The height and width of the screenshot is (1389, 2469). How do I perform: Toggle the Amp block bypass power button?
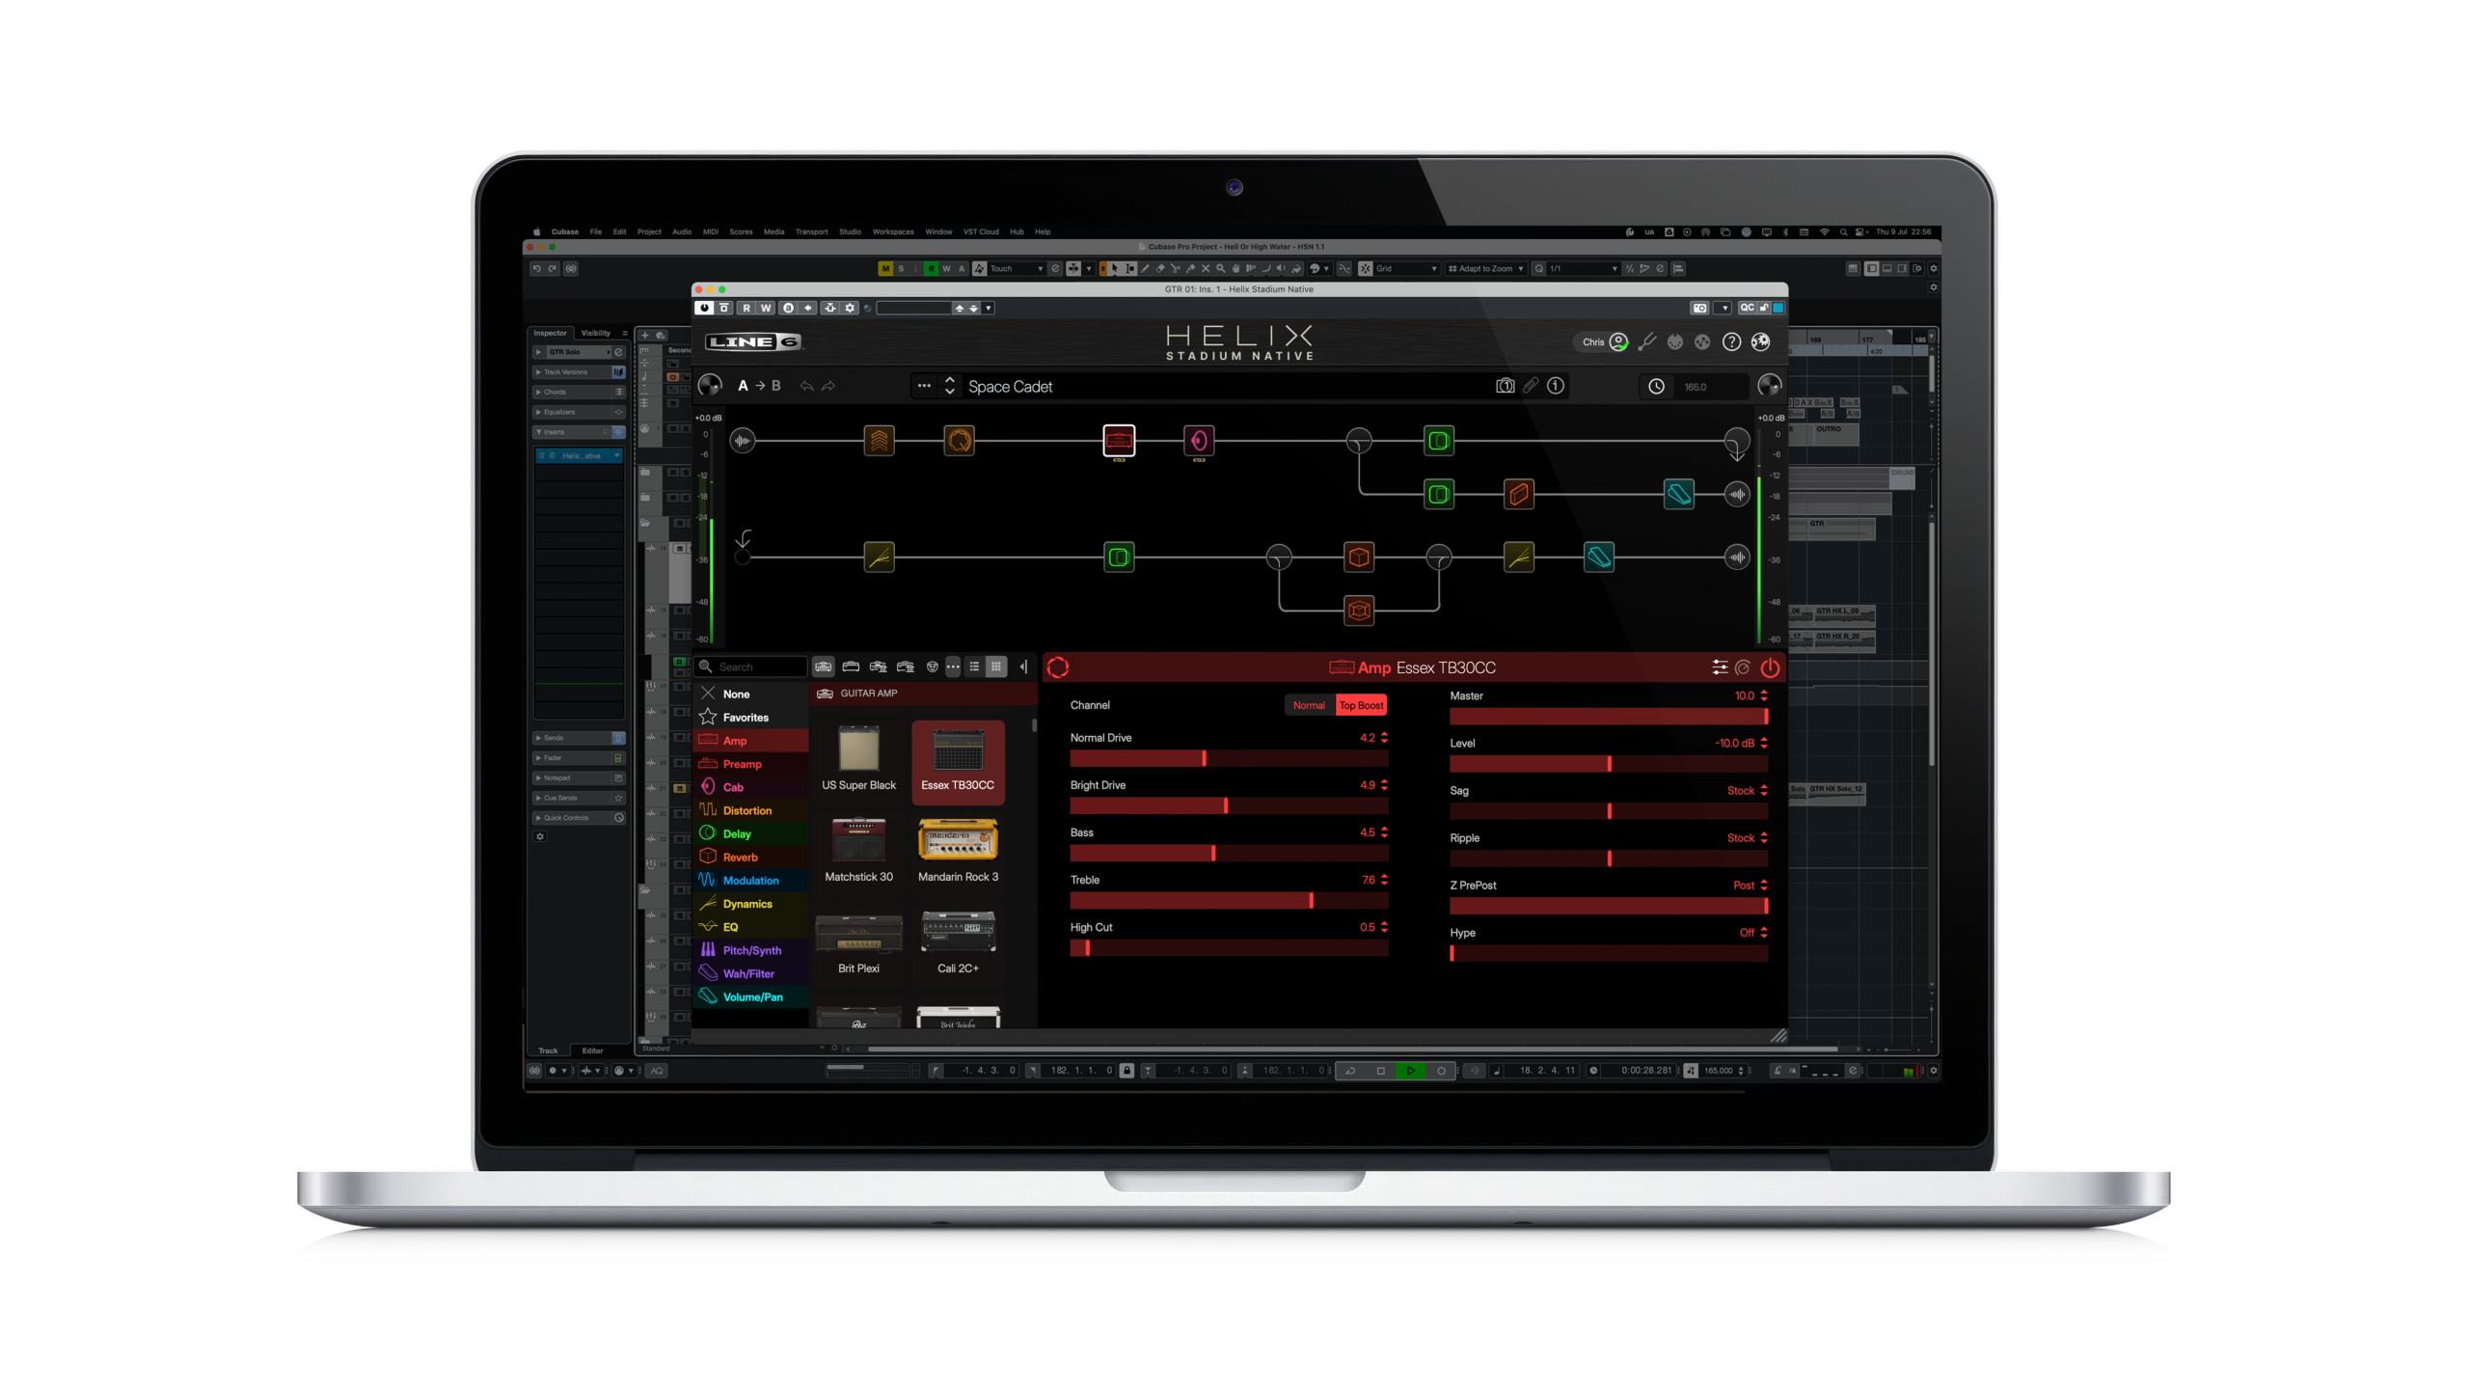[1770, 667]
